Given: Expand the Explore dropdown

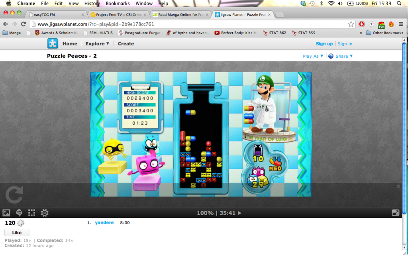Looking at the screenshot, I should pyautogui.click(x=97, y=43).
